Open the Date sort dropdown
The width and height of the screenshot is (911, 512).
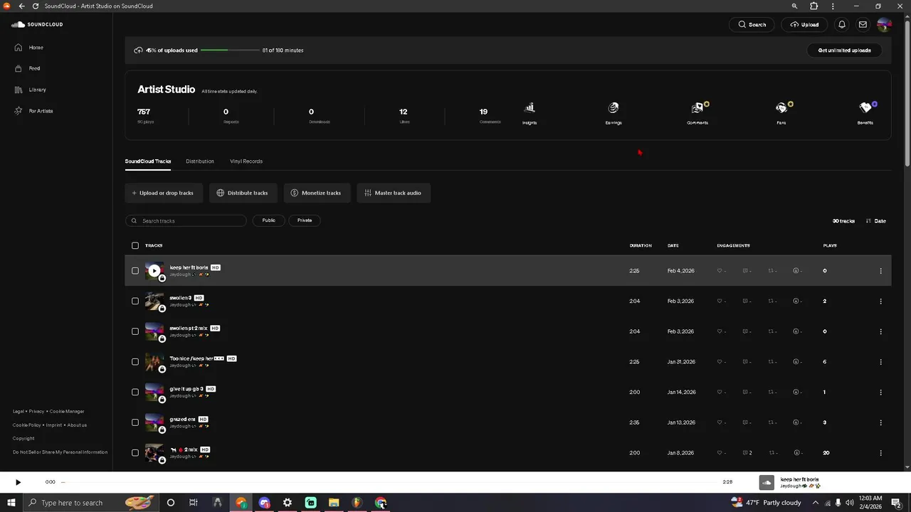click(x=876, y=221)
